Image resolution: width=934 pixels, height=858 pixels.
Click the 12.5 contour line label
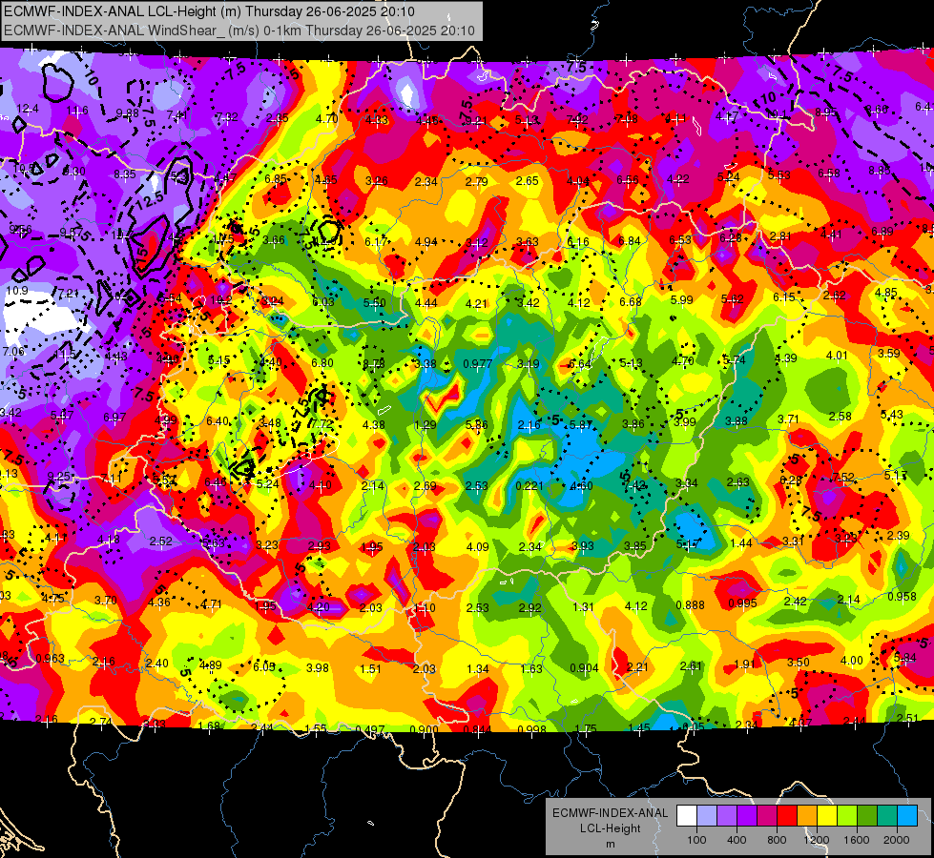[x=150, y=199]
